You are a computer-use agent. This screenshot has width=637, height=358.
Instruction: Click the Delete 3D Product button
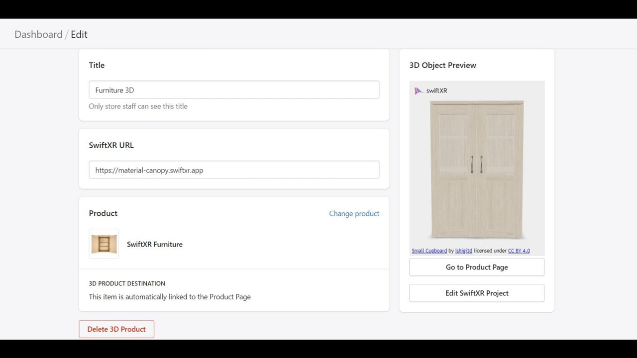coord(116,329)
